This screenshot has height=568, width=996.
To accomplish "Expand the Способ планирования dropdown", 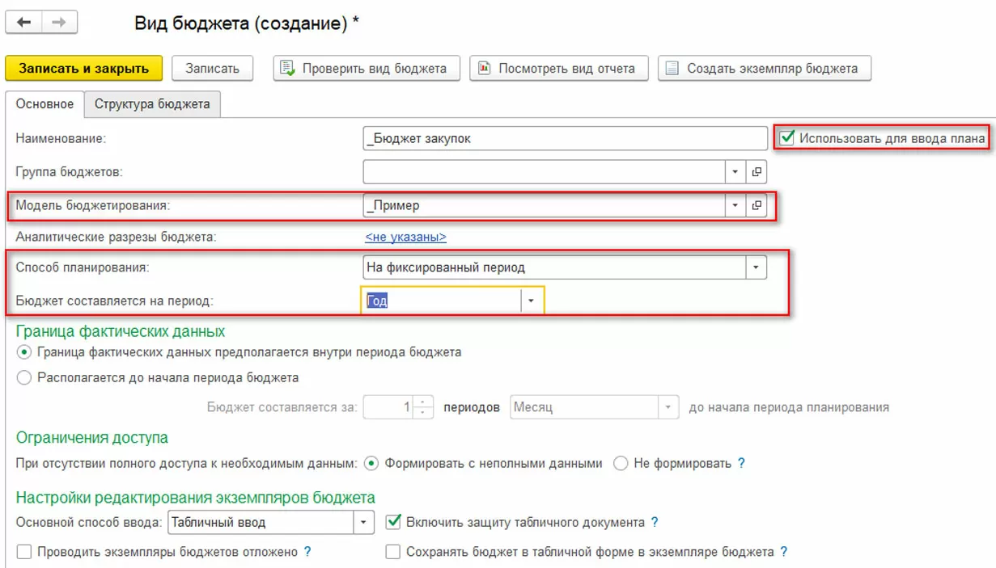I will (756, 267).
